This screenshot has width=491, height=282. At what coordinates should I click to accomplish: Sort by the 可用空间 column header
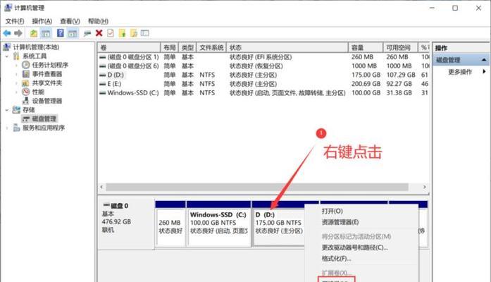pyautogui.click(x=400, y=48)
